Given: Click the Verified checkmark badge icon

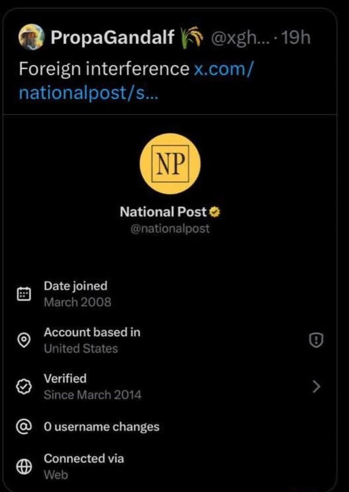Looking at the screenshot, I should coord(23,386).
